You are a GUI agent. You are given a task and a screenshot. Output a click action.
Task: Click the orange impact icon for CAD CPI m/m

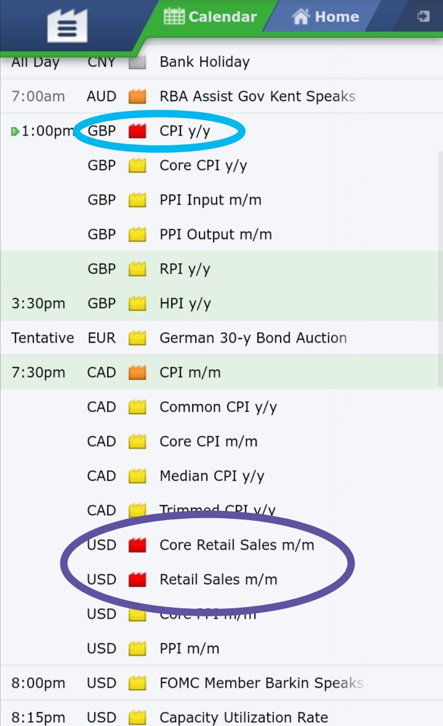pyautogui.click(x=137, y=373)
